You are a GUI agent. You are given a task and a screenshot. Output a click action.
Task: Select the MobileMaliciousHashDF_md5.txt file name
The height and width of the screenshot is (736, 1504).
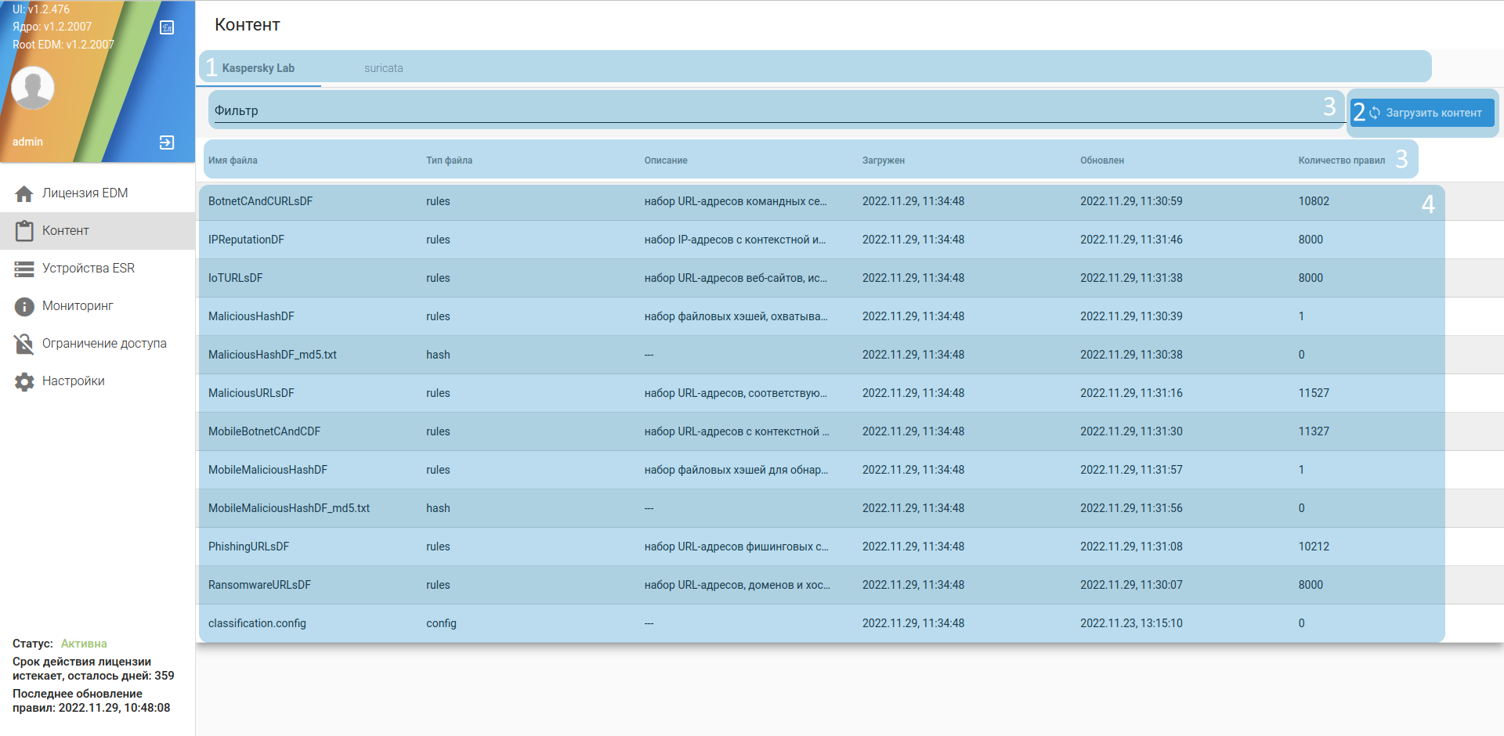click(289, 508)
